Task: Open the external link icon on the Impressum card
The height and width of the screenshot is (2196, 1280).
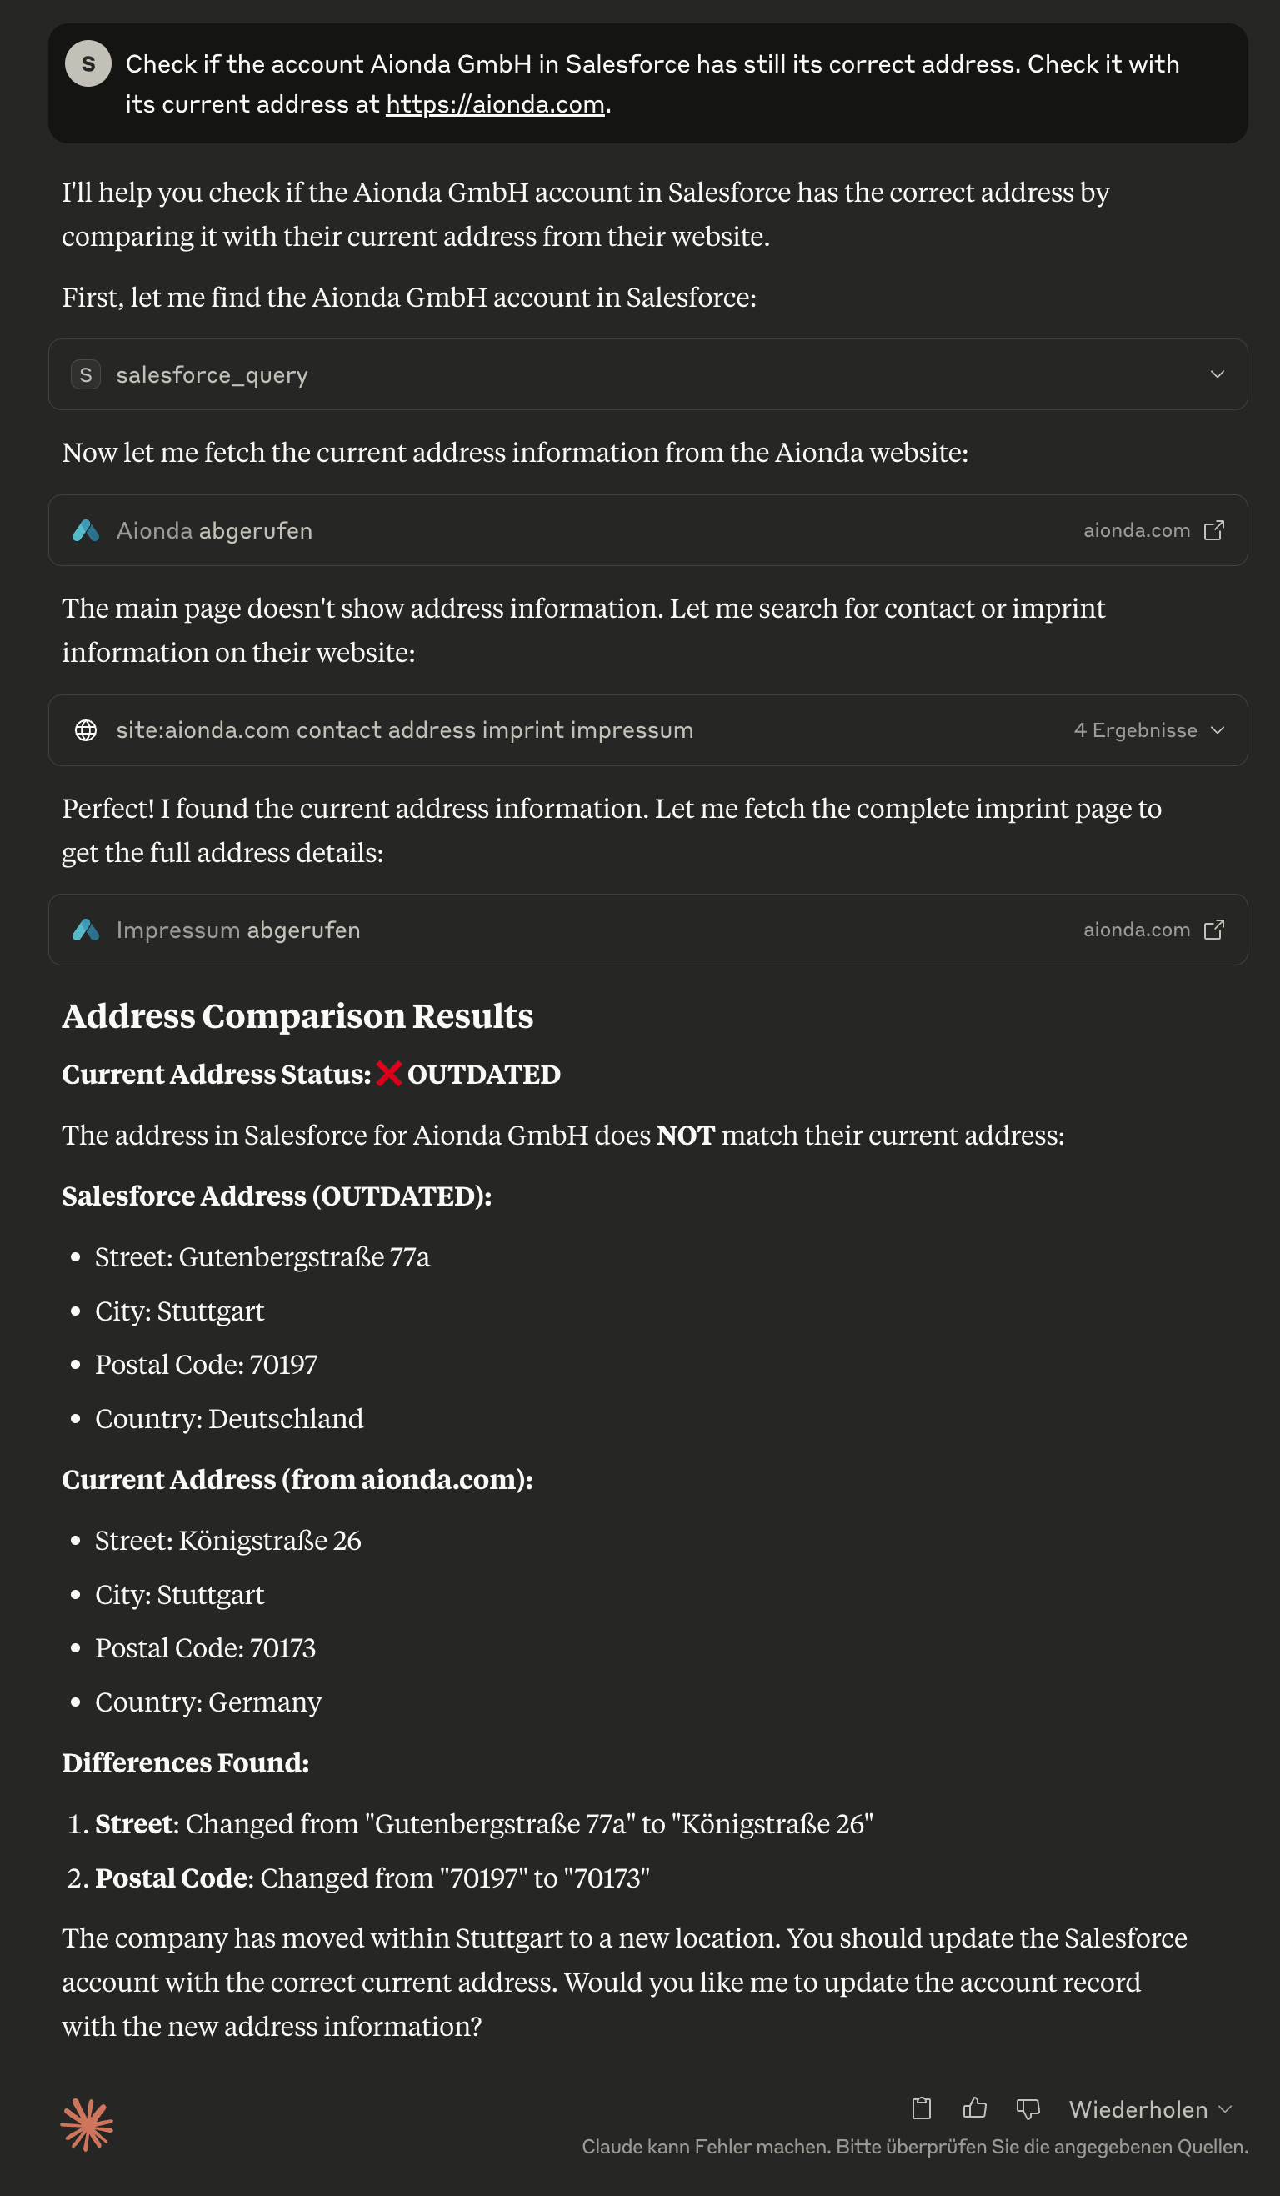Action: [x=1216, y=929]
